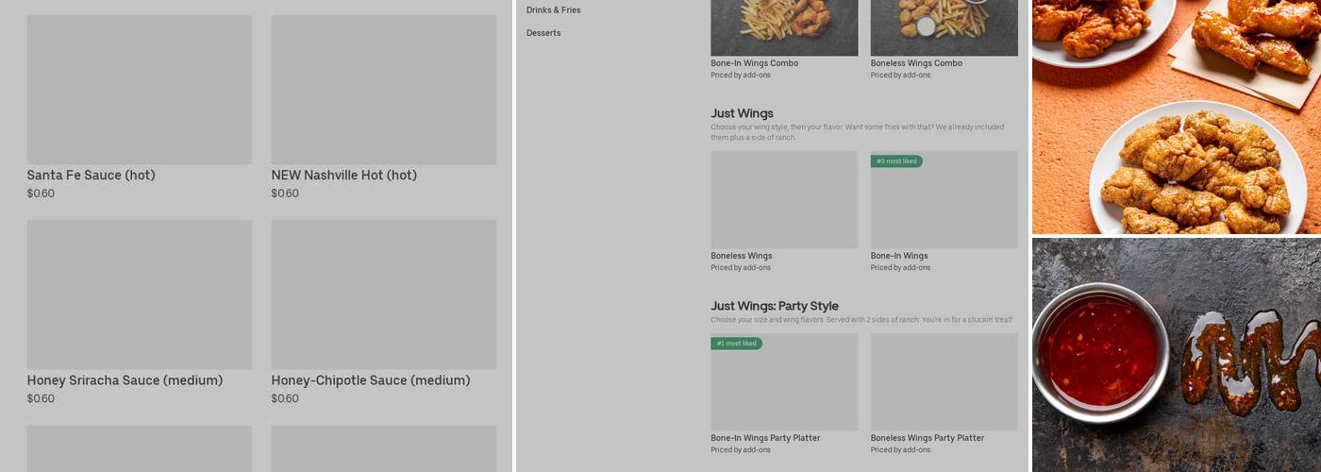Click the Just Wings: Party Style heading
This screenshot has height=472, width=1321.
[x=774, y=306]
